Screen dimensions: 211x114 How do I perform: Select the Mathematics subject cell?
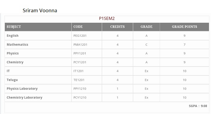click(x=38, y=44)
